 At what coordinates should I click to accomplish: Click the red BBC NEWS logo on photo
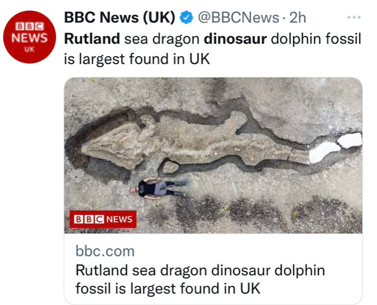[x=103, y=219]
